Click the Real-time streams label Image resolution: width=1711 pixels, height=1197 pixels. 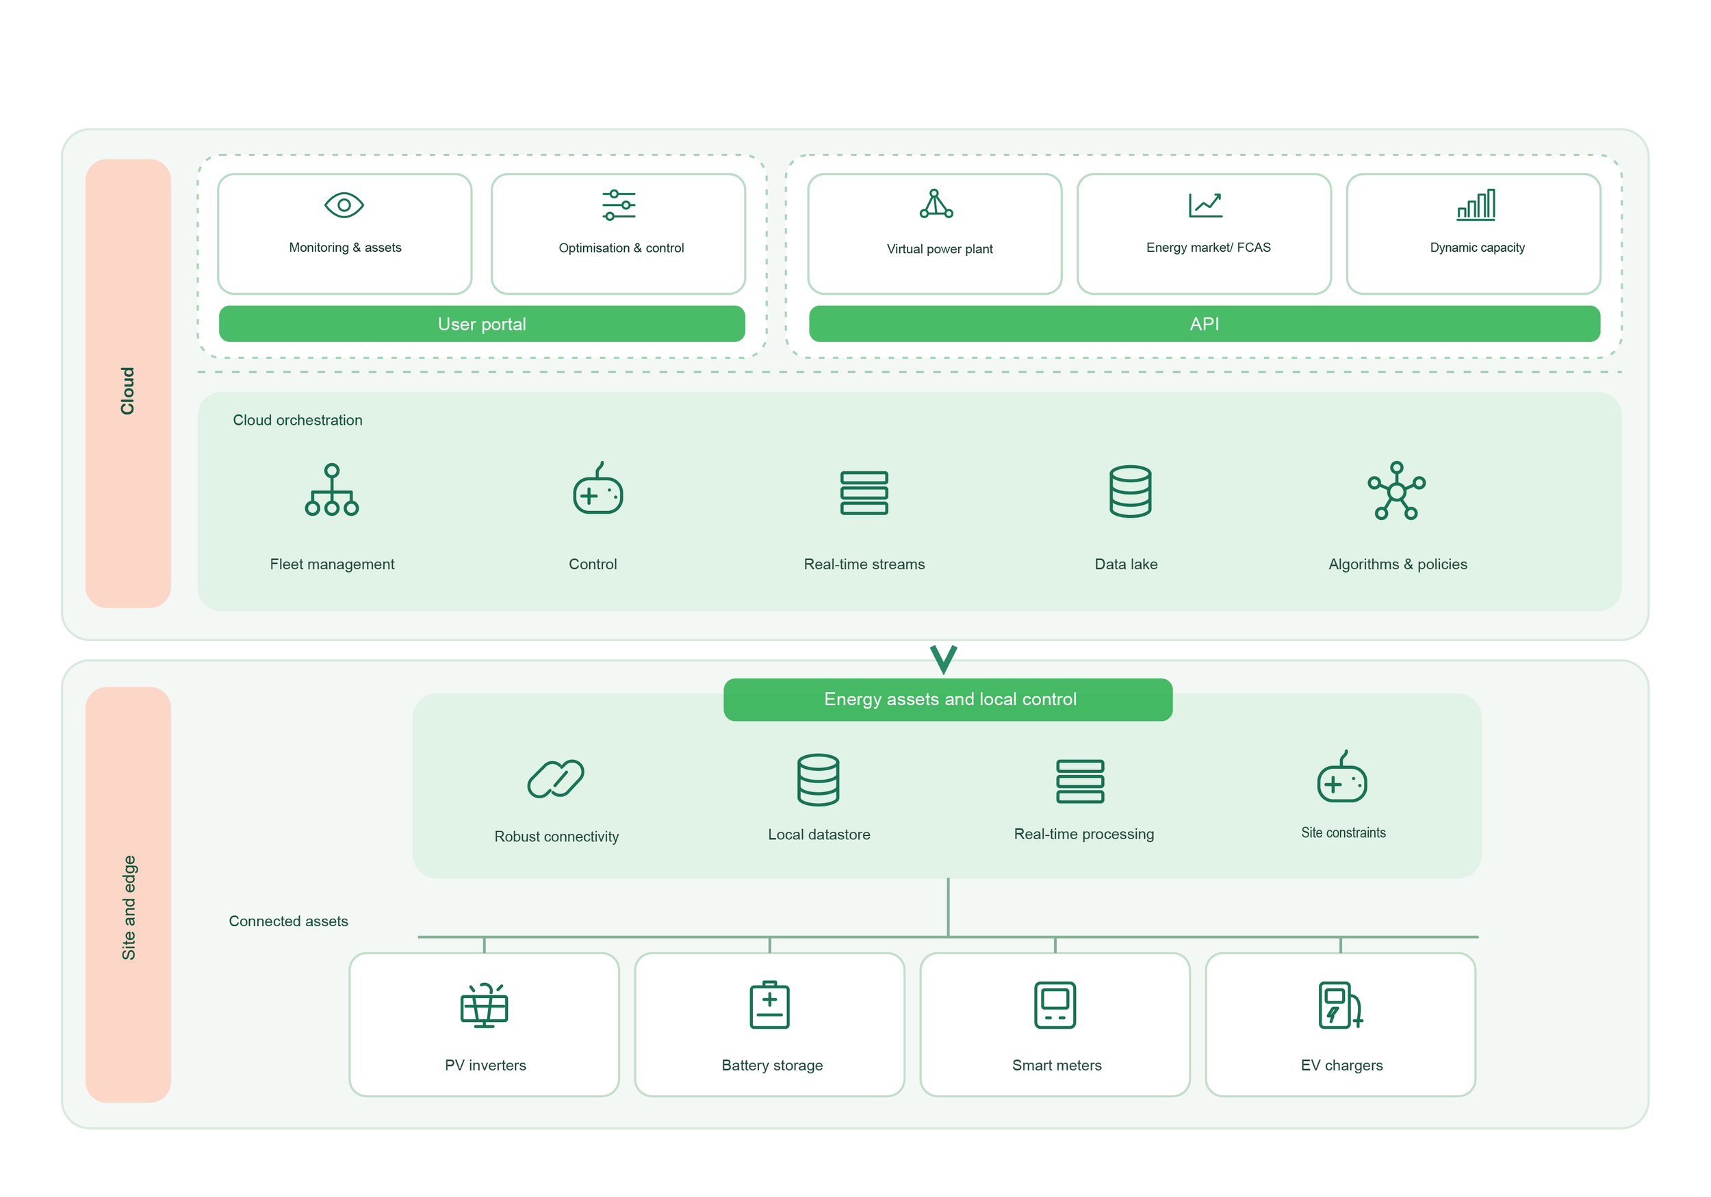coord(864,564)
